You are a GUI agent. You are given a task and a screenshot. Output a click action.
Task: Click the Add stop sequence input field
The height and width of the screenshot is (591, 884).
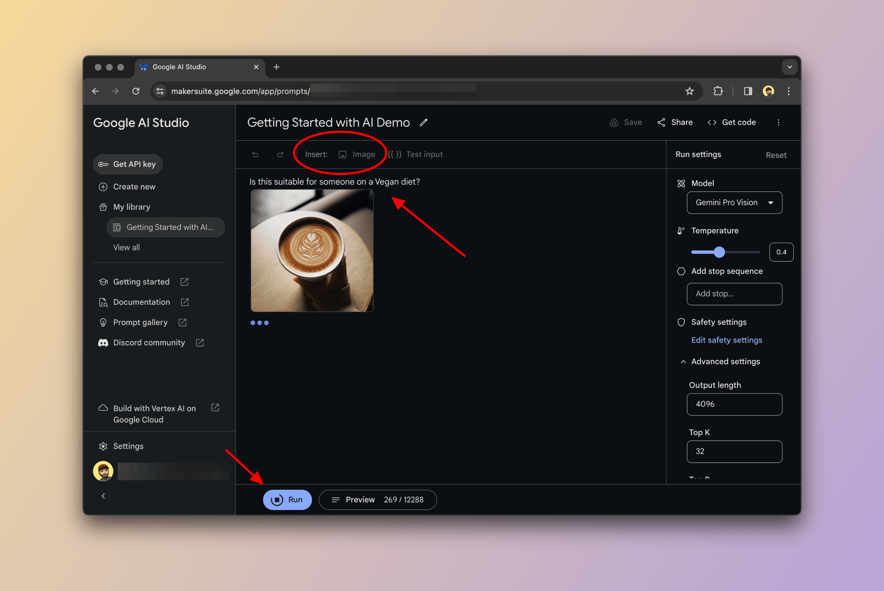(x=734, y=294)
